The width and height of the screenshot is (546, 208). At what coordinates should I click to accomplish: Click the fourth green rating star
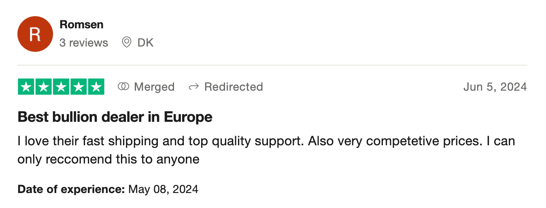coord(79,87)
